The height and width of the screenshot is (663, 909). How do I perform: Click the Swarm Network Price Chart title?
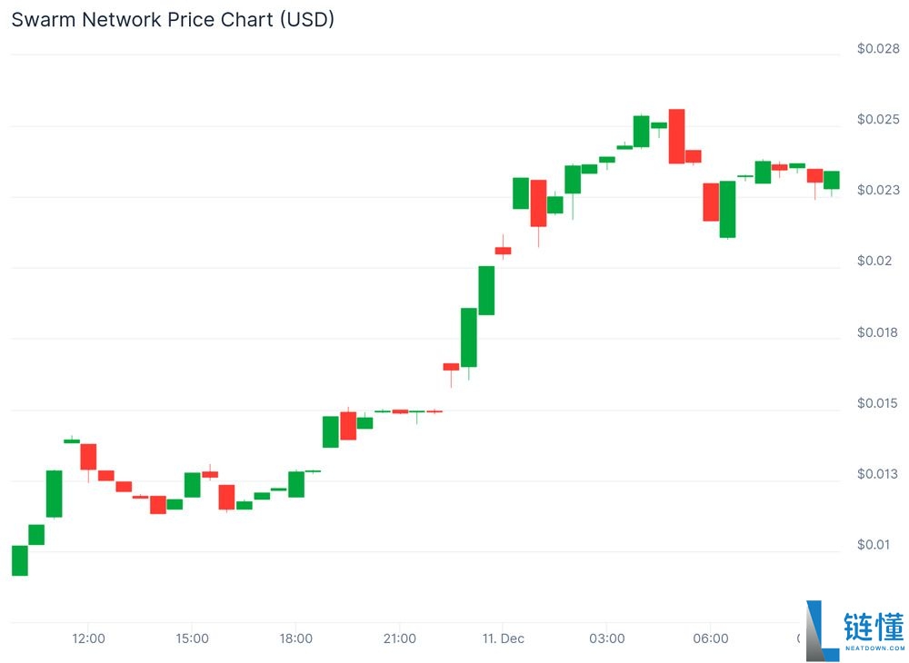coord(173,19)
